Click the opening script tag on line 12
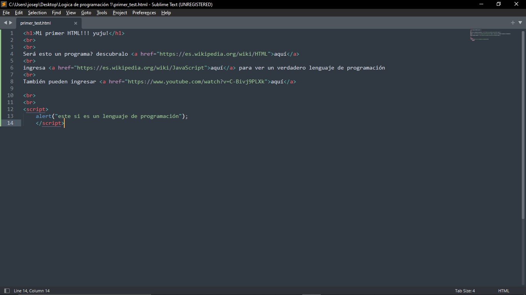Viewport: 526px width, 295px height. pyautogui.click(x=36, y=109)
